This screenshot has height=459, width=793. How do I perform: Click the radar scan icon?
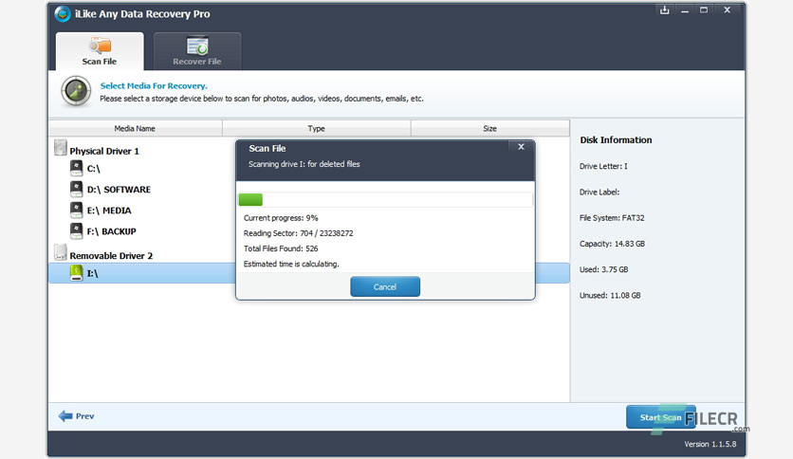click(76, 91)
